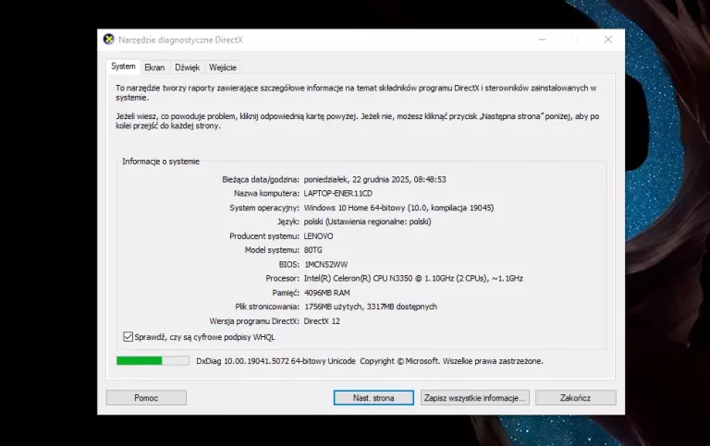This screenshot has height=446, width=710.
Task: Click the computer name LAPTOP-ENER11CD
Action: [337, 194]
